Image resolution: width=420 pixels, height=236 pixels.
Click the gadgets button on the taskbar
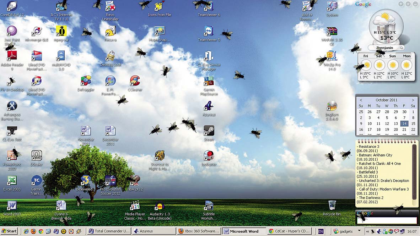coord(344,231)
